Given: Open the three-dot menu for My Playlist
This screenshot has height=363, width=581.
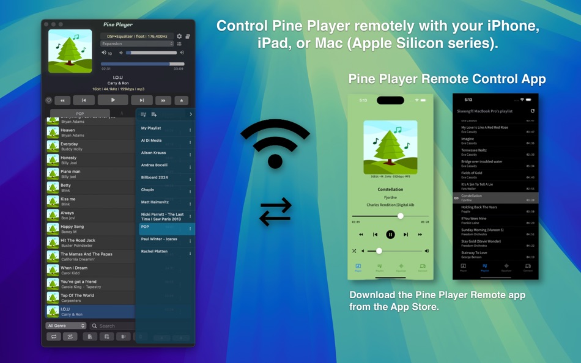Looking at the screenshot, I should (190, 130).
